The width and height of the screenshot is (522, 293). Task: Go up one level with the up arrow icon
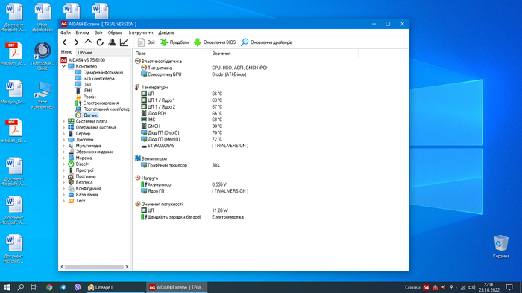88,42
